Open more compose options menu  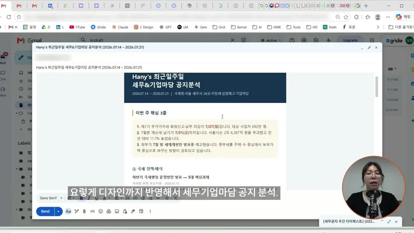click(x=150, y=211)
